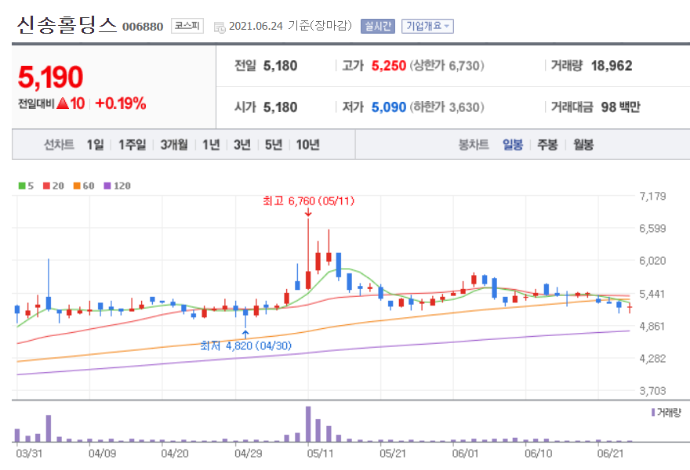Click the purple 120-day moving average swatch

(x=107, y=186)
